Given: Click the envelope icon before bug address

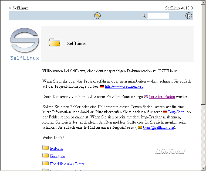Looking at the screenshot, I should coord(140,127).
